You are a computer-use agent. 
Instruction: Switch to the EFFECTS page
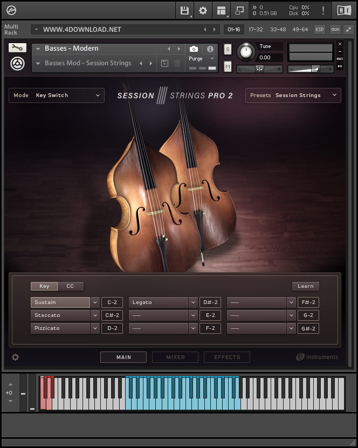click(x=227, y=357)
